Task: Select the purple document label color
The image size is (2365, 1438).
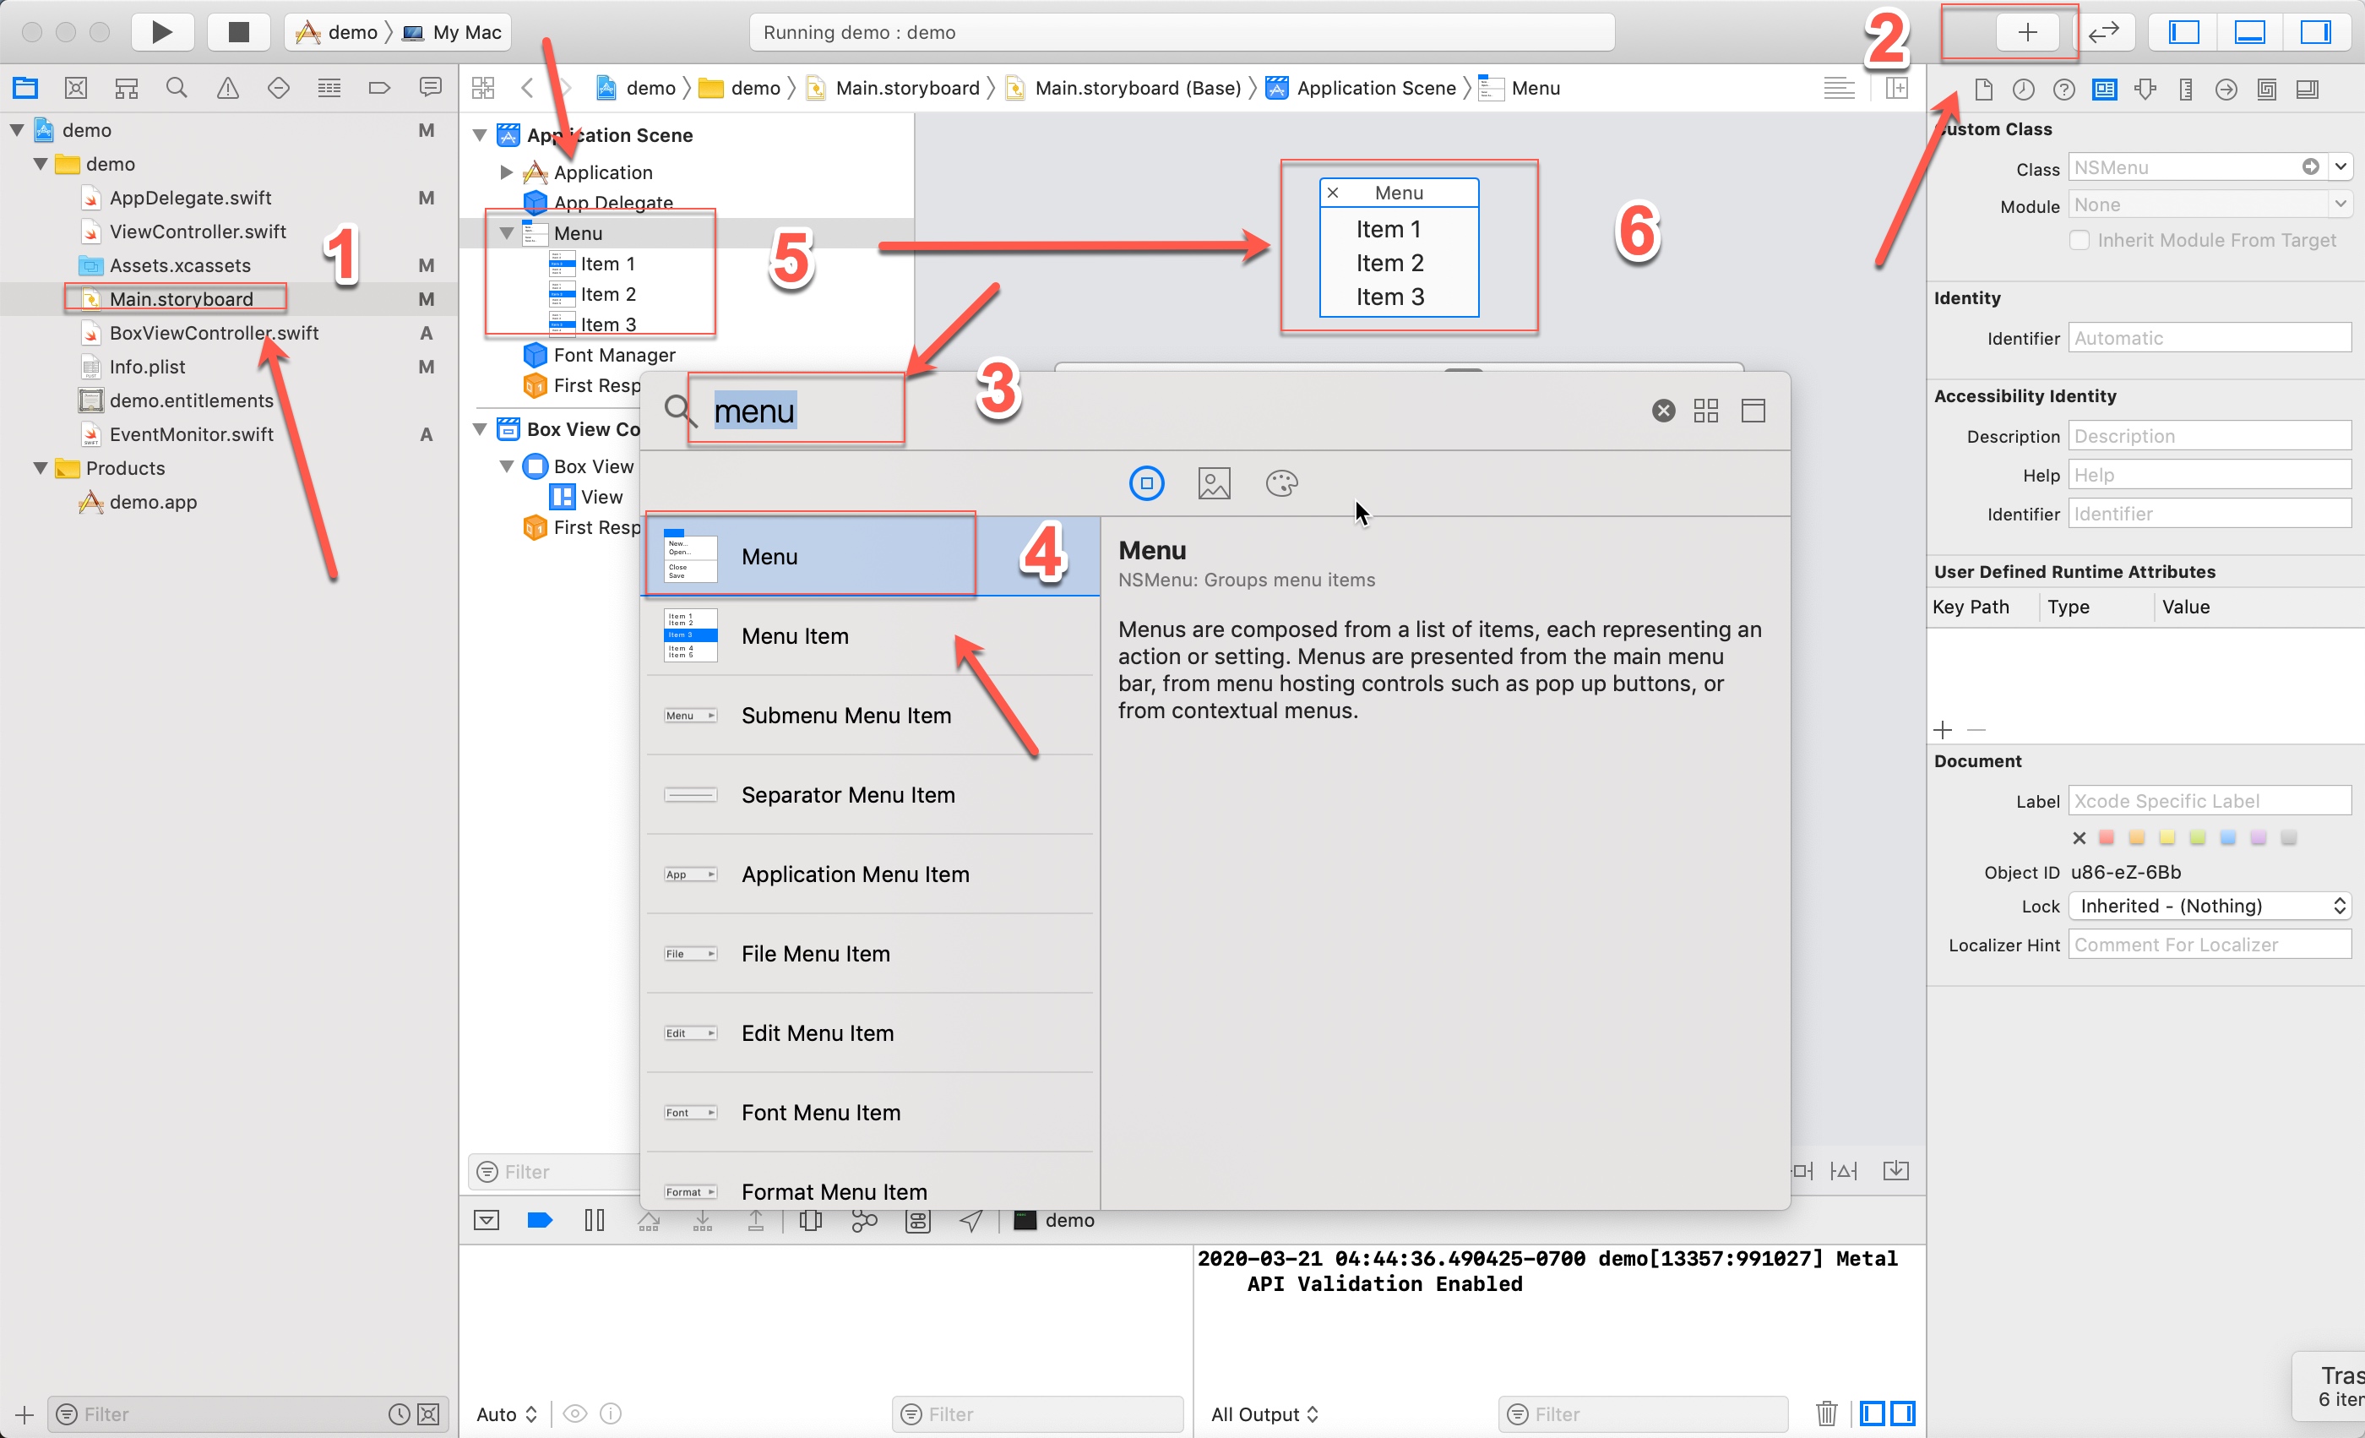Action: click(x=2259, y=837)
